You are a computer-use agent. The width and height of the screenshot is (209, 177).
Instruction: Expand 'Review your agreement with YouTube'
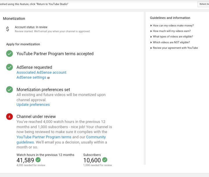pos(174,48)
